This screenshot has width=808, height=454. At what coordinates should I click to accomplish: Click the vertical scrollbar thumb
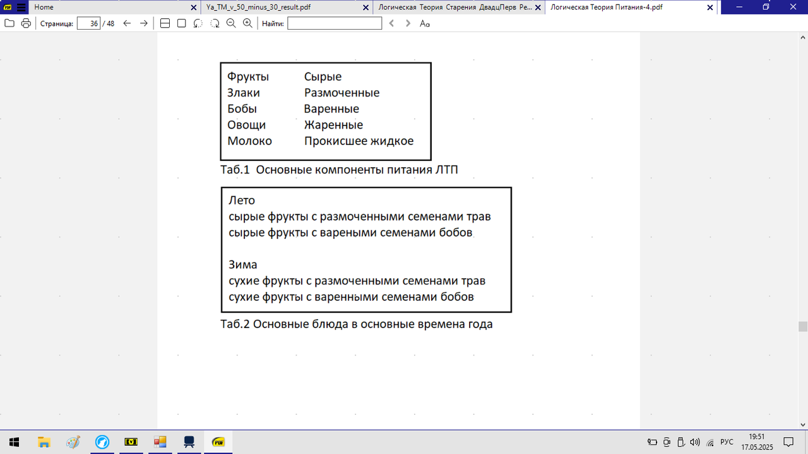coord(803,326)
